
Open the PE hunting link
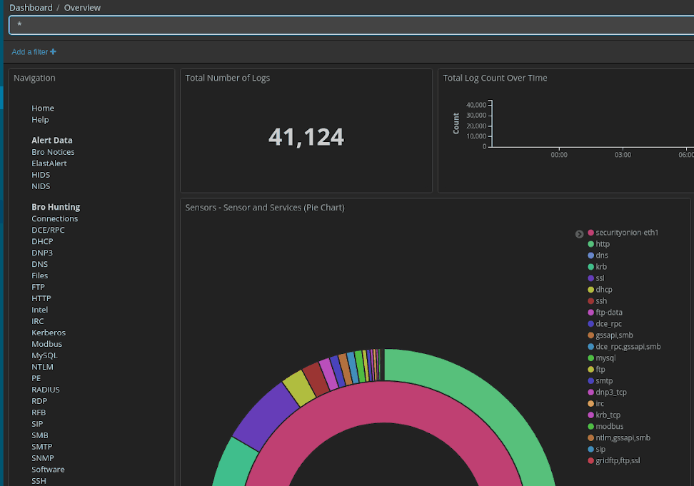pyautogui.click(x=36, y=378)
